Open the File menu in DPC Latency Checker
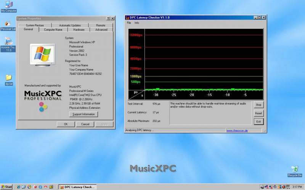The width and height of the screenshot is (305, 190). [x=129, y=23]
